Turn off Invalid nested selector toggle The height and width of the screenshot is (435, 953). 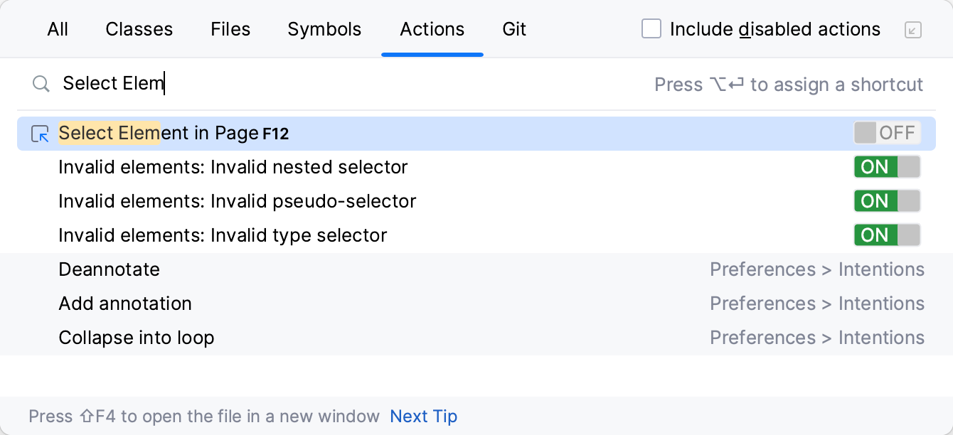[x=887, y=167]
